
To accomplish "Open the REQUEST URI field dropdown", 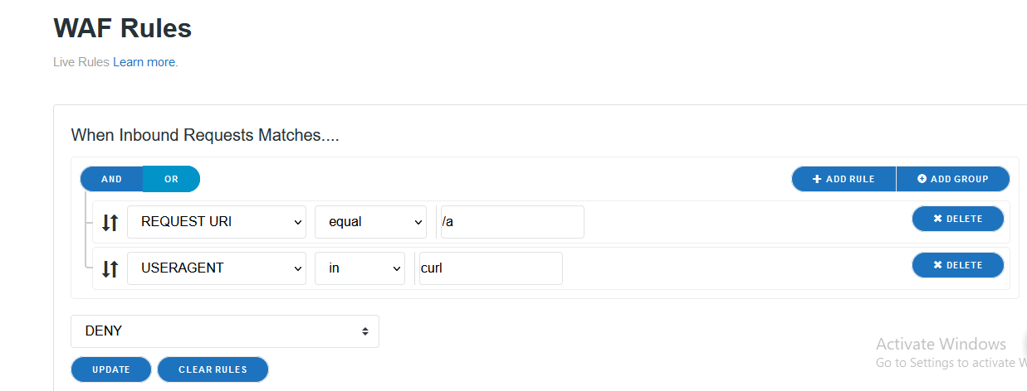I will (x=216, y=222).
